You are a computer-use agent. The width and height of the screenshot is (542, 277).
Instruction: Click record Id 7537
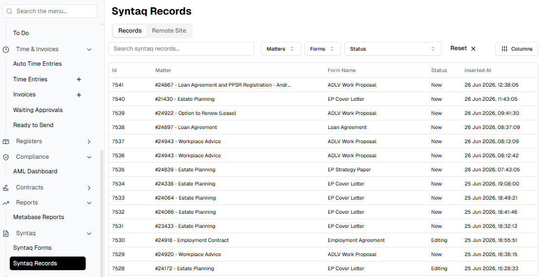point(118,141)
